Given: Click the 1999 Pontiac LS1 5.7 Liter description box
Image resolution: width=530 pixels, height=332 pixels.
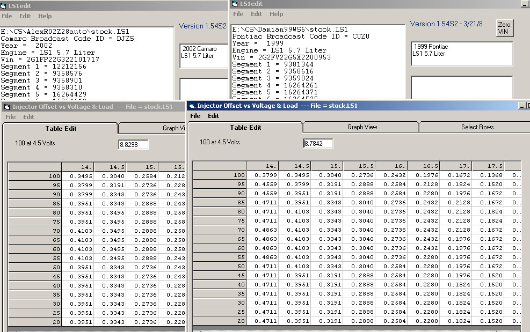Looking at the screenshot, I should tap(461, 54).
